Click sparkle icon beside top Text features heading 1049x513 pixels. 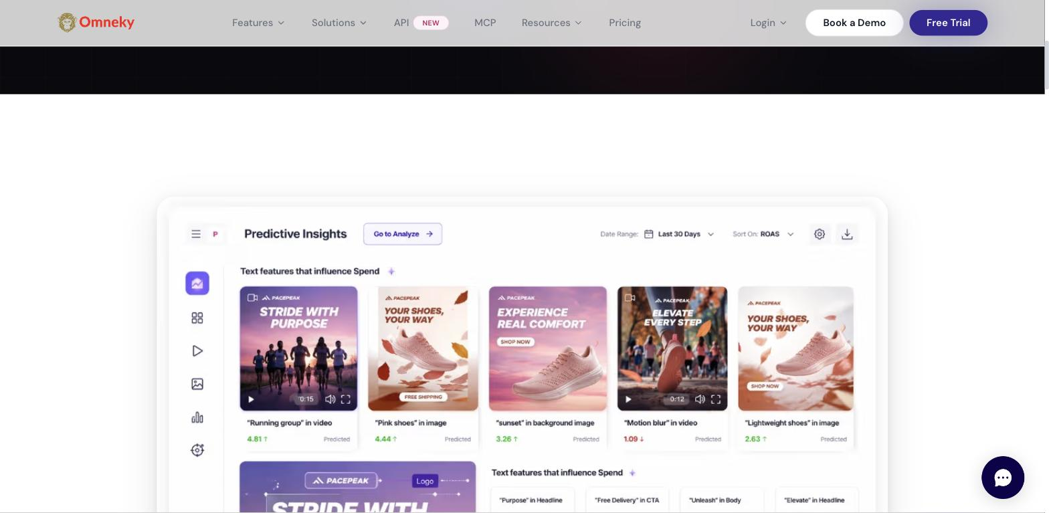pos(392,272)
